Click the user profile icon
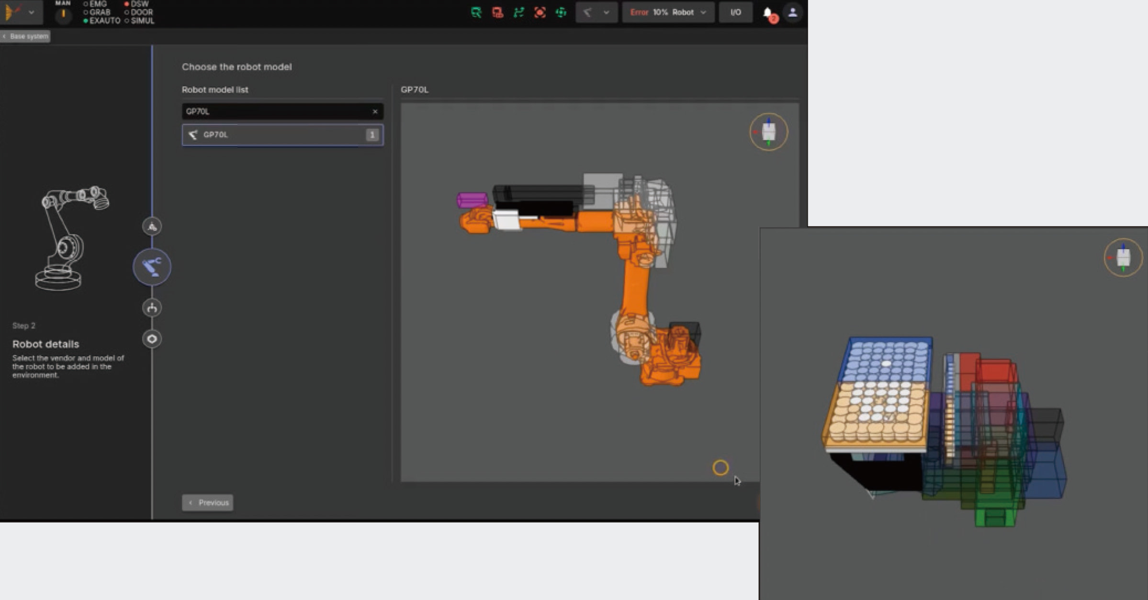 (x=792, y=12)
